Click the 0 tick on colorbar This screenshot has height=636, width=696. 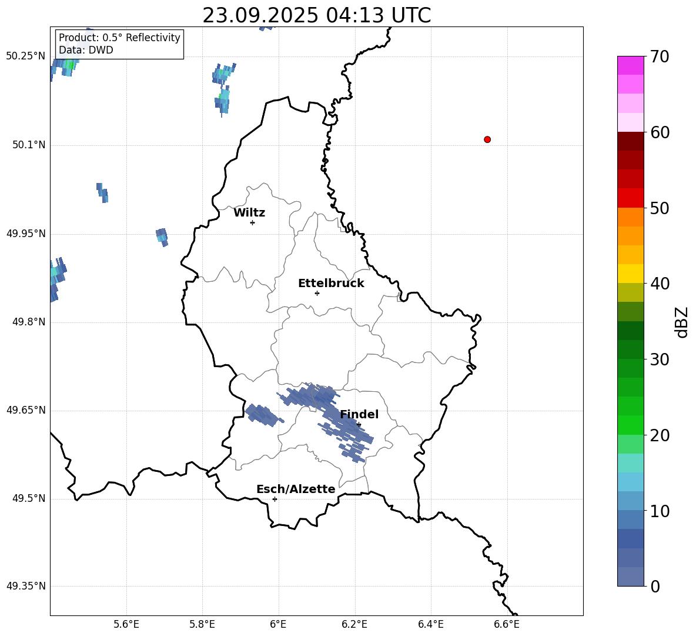click(x=655, y=586)
